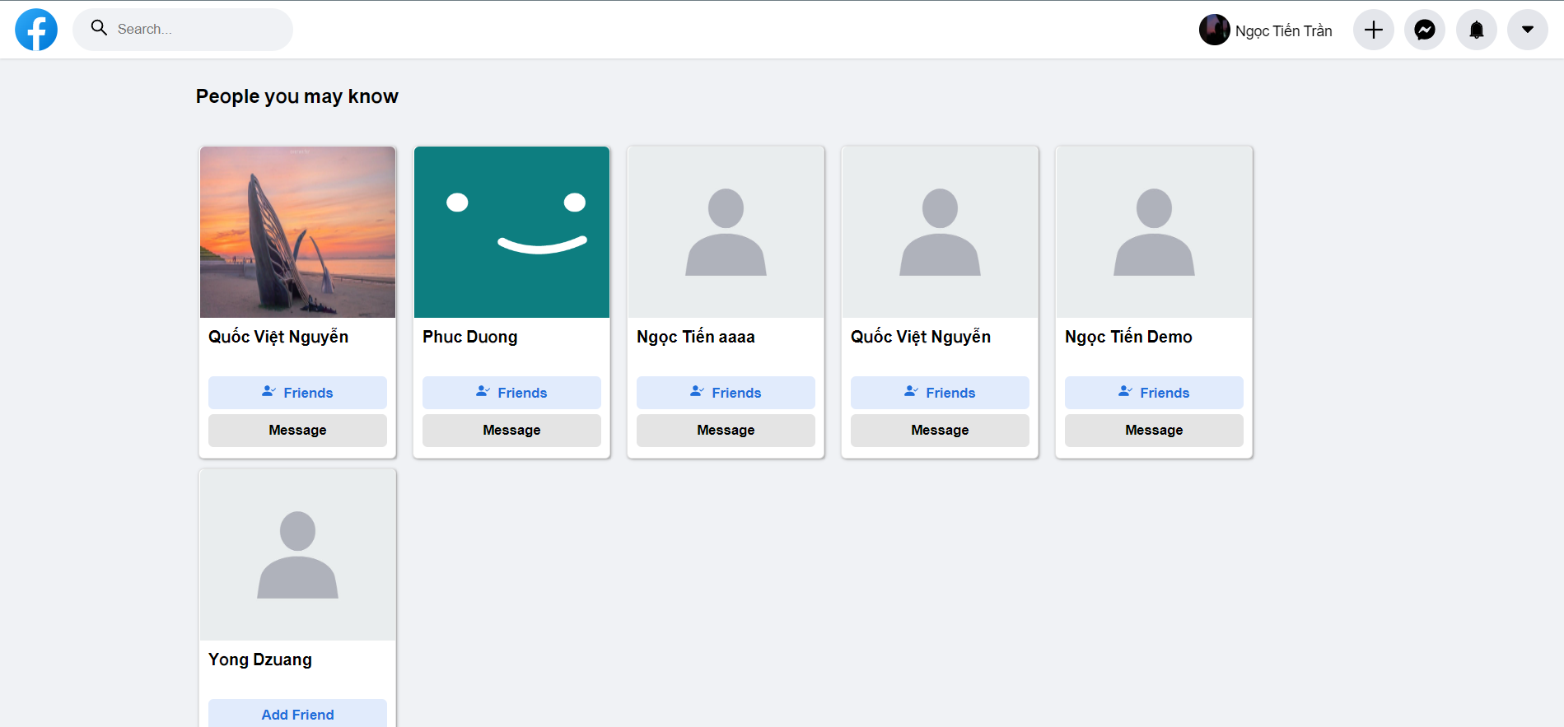Message Ngọc Tiến Demo
This screenshot has width=1564, height=727.
pyautogui.click(x=1155, y=431)
